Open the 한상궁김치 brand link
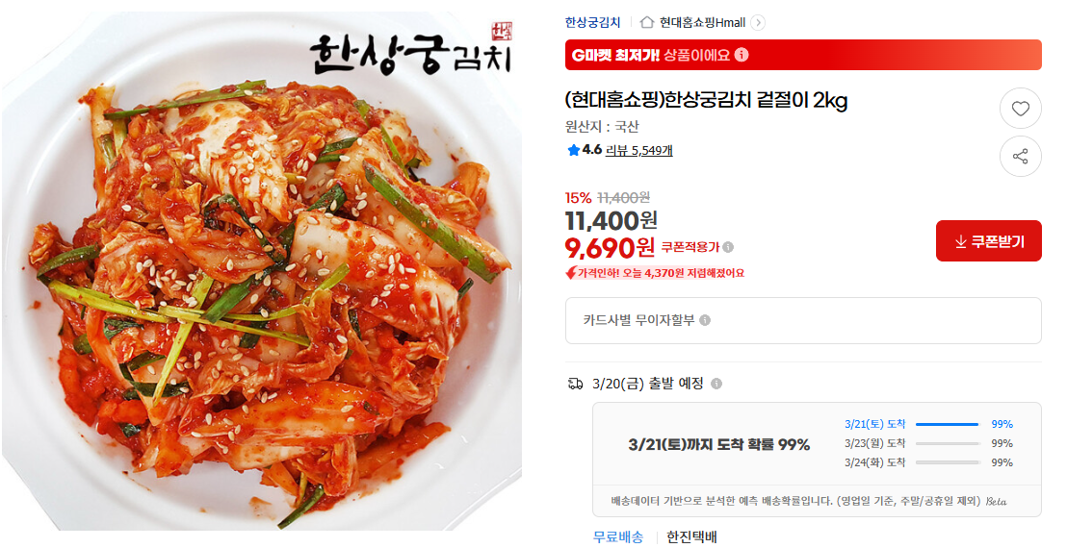 point(592,22)
